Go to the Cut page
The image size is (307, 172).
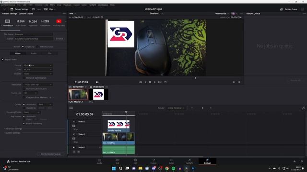(118, 161)
